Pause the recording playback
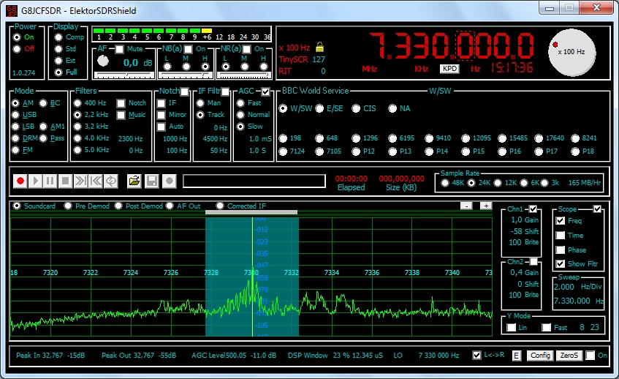This screenshot has height=379, width=619. click(50, 180)
